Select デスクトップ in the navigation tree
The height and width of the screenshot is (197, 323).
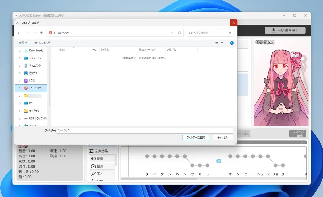click(x=33, y=58)
